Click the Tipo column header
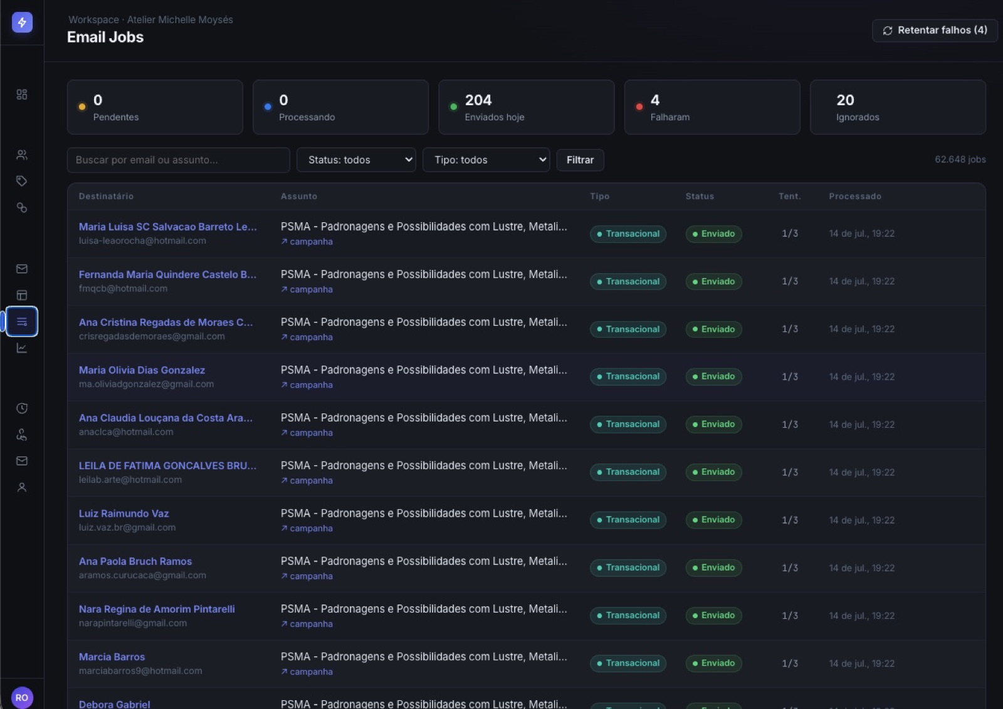1003x709 pixels. (x=599, y=196)
